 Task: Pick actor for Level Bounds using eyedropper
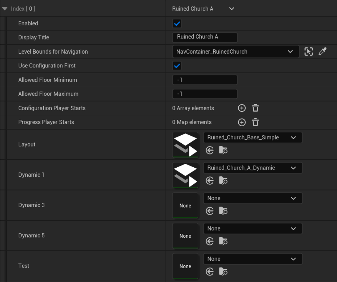(x=323, y=51)
